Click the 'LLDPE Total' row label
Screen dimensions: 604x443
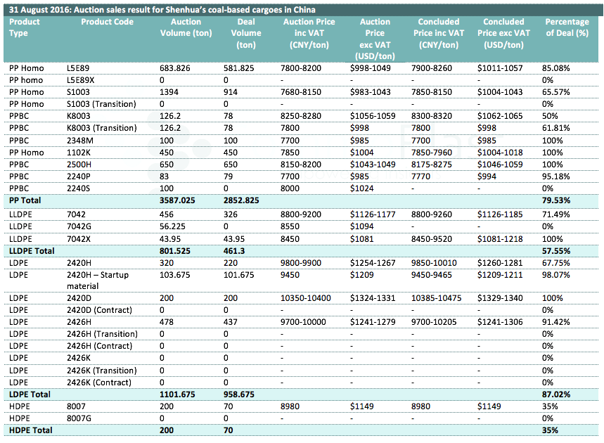point(32,250)
